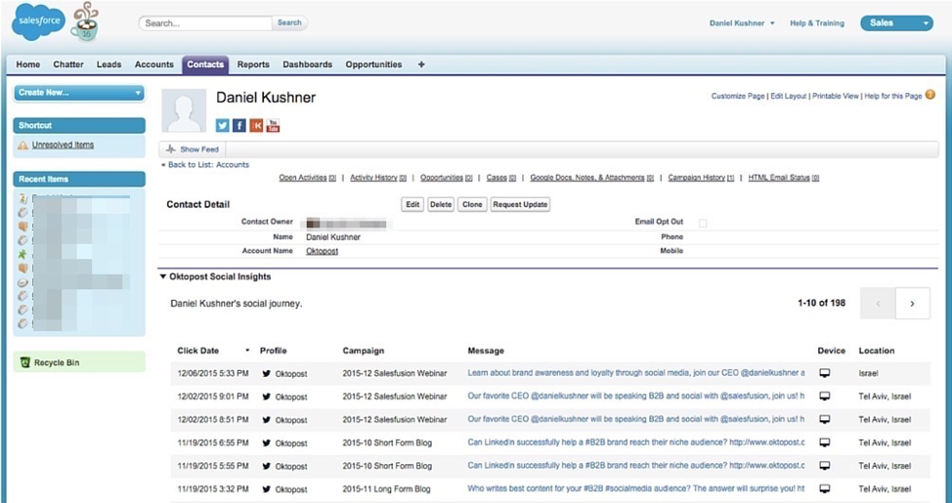Open the Chatter tab
952x503 pixels.
coord(68,64)
